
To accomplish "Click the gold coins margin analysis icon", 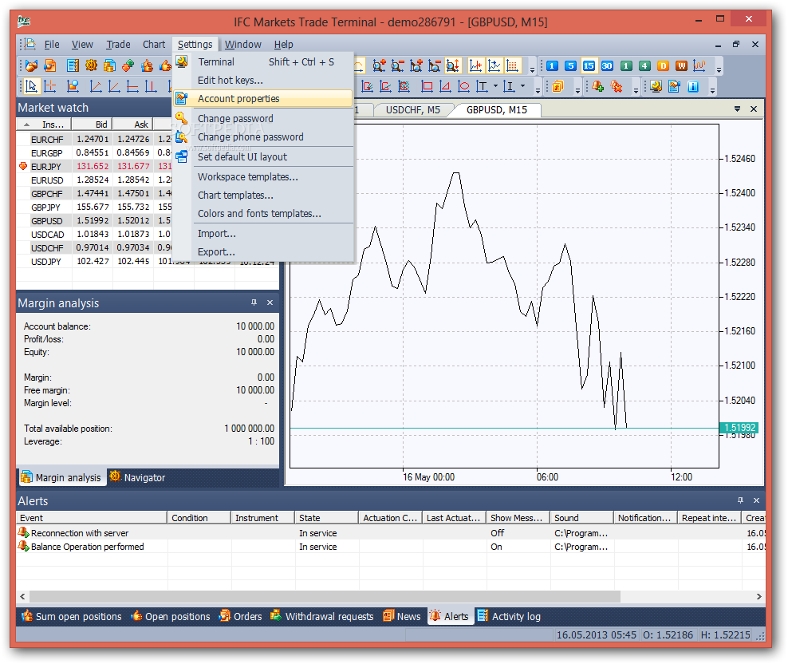I will click(109, 65).
